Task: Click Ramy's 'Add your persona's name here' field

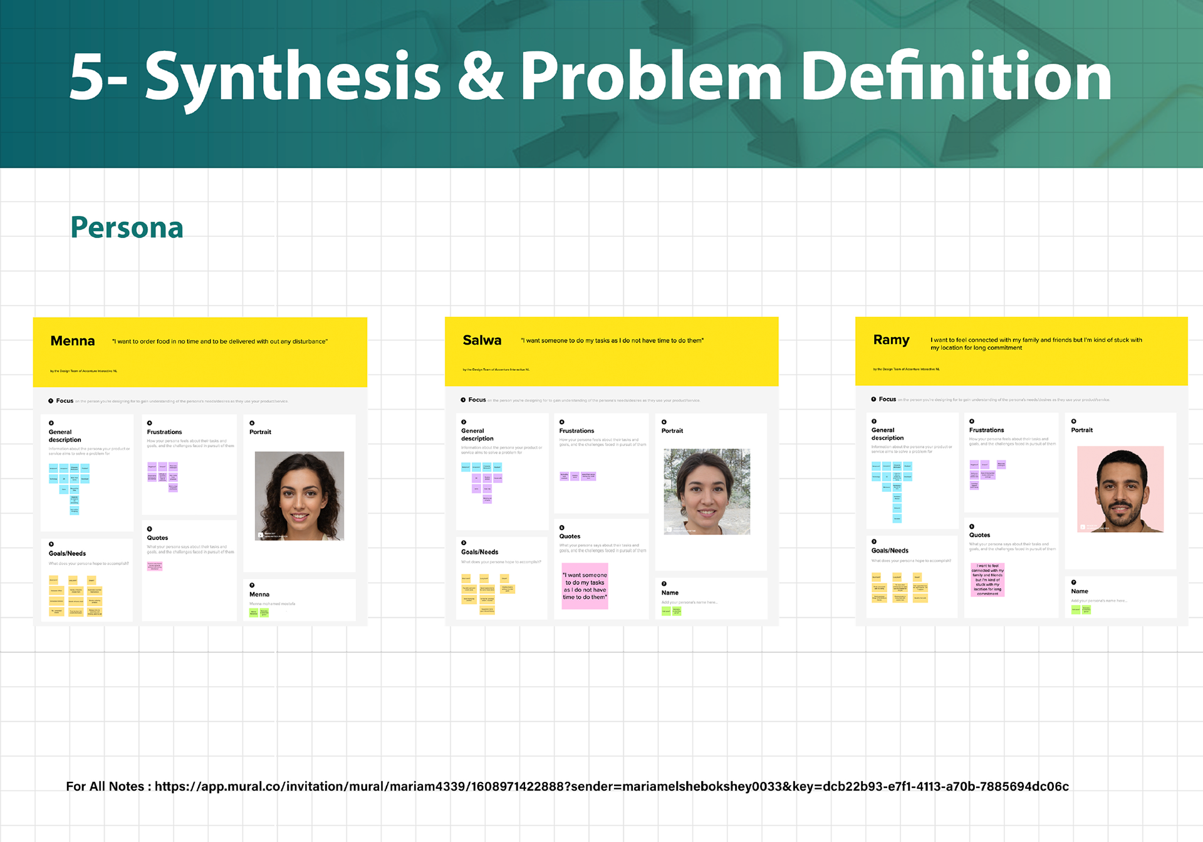Action: tap(1098, 601)
